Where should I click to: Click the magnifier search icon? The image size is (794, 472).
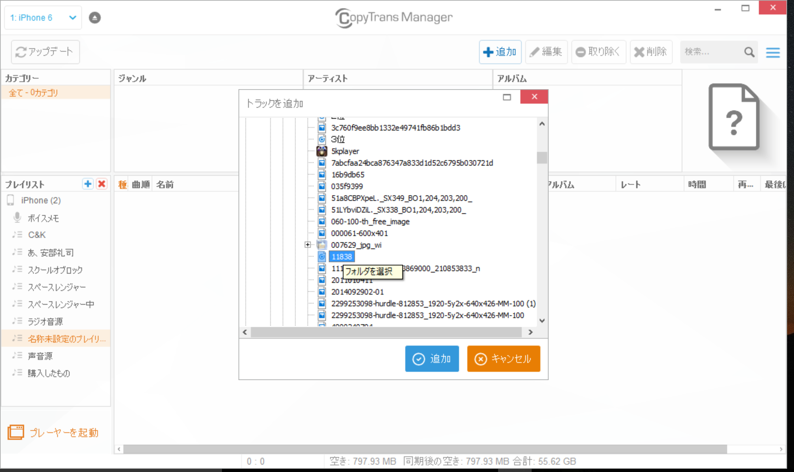pyautogui.click(x=749, y=52)
